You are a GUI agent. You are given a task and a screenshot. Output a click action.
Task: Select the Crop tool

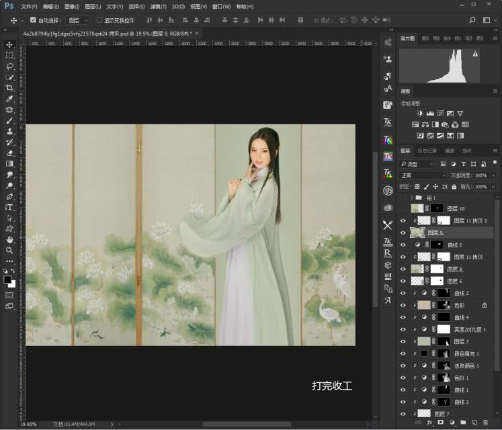click(9, 88)
